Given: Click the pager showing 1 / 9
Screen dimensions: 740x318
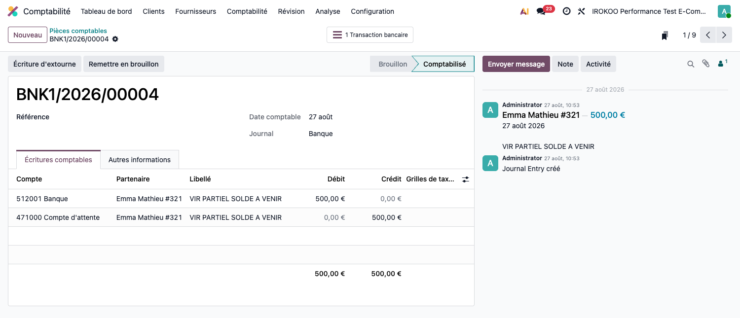Looking at the screenshot, I should click(689, 35).
